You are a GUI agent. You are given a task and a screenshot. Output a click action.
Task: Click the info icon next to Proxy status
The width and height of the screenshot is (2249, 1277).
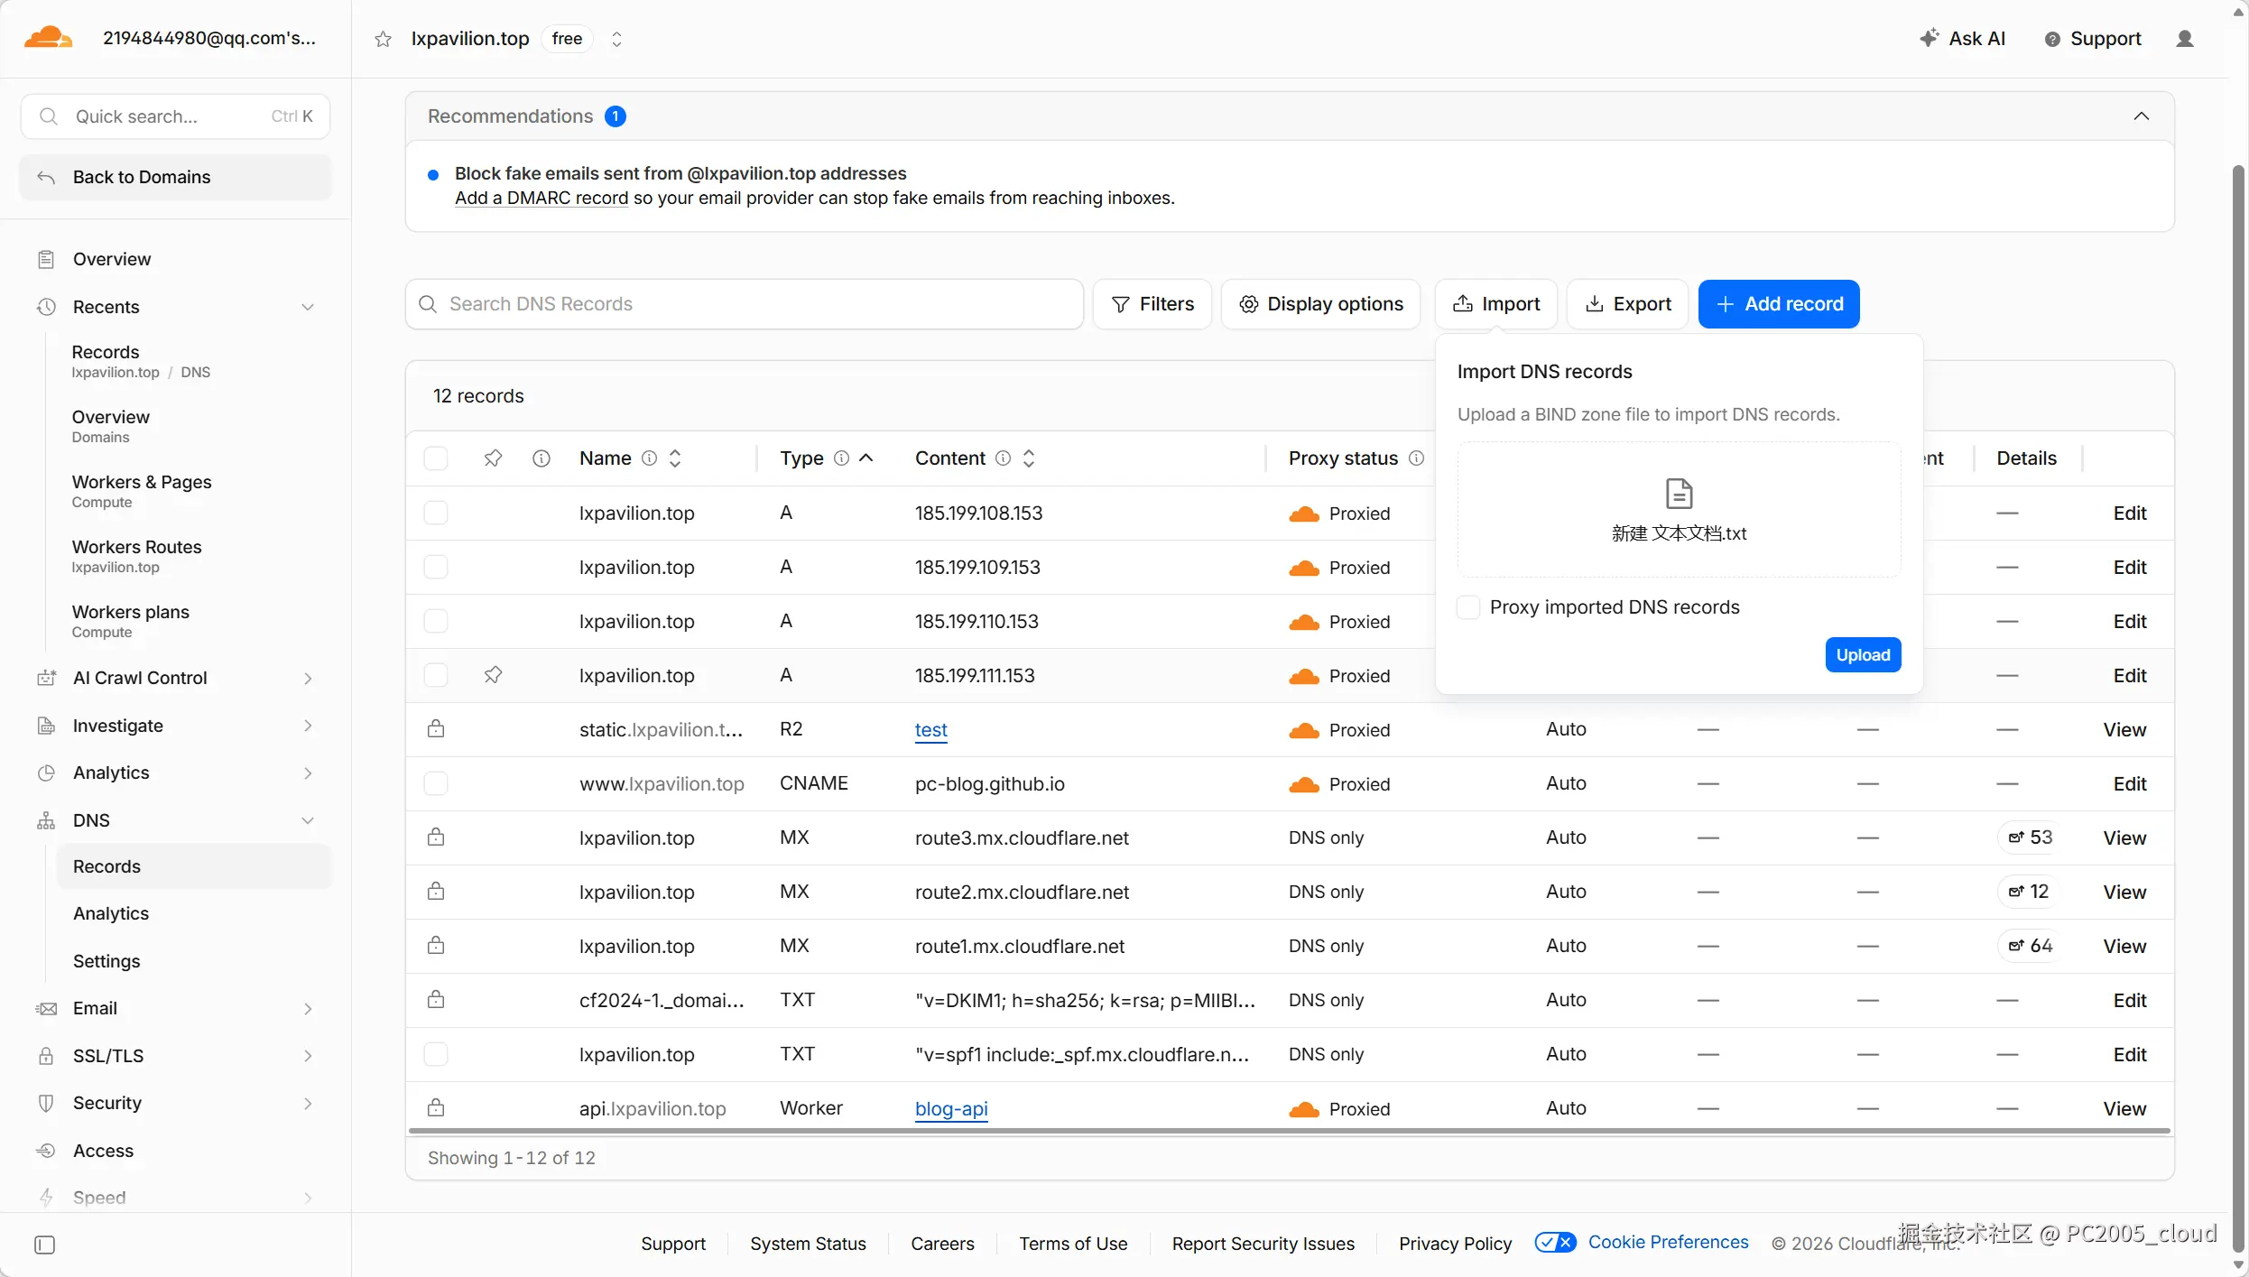click(x=1417, y=458)
